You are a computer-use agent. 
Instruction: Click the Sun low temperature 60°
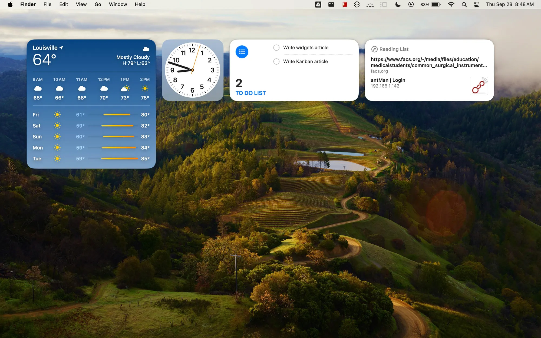80,137
